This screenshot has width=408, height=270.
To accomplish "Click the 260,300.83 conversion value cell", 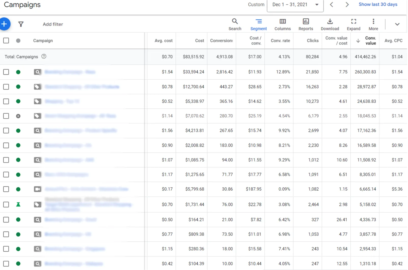I will click(x=365, y=72).
